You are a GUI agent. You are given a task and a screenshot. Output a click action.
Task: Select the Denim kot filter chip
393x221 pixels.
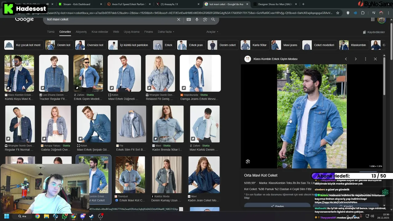click(60, 45)
